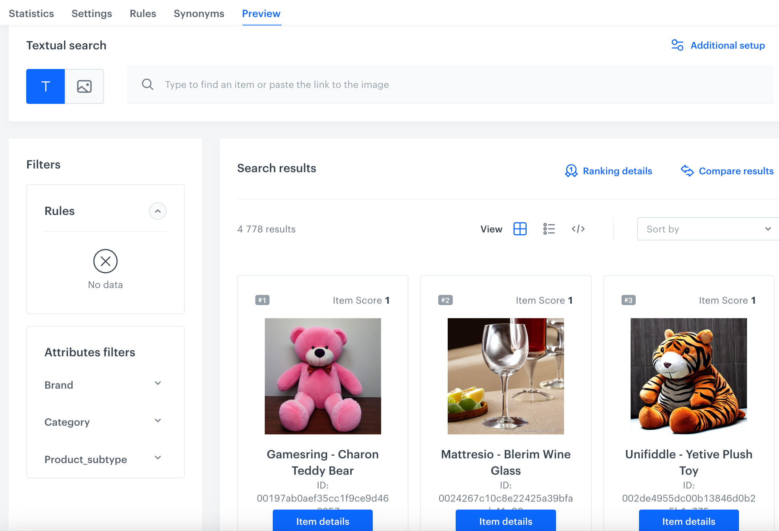The width and height of the screenshot is (779, 531).
Task: Switch to grid view layout
Action: coord(520,229)
